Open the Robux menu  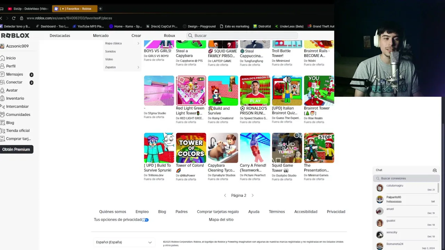170,35
